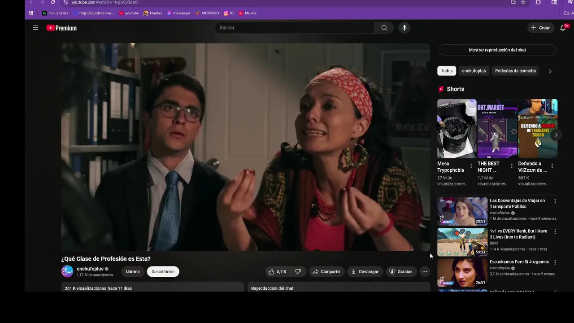Click the search magnifier button

click(x=384, y=28)
